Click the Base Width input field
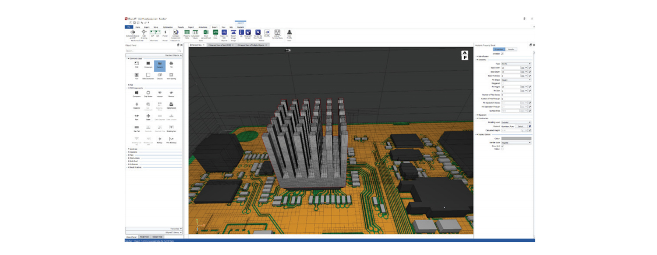 pyautogui.click(x=510, y=68)
